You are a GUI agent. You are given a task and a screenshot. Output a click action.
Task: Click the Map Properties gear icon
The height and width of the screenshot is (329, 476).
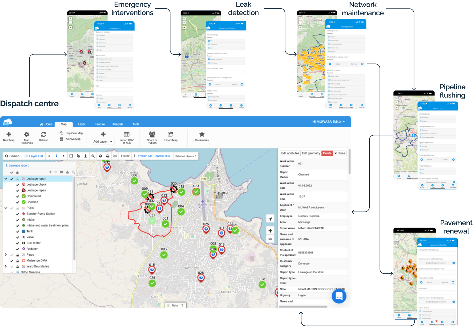pos(27,134)
